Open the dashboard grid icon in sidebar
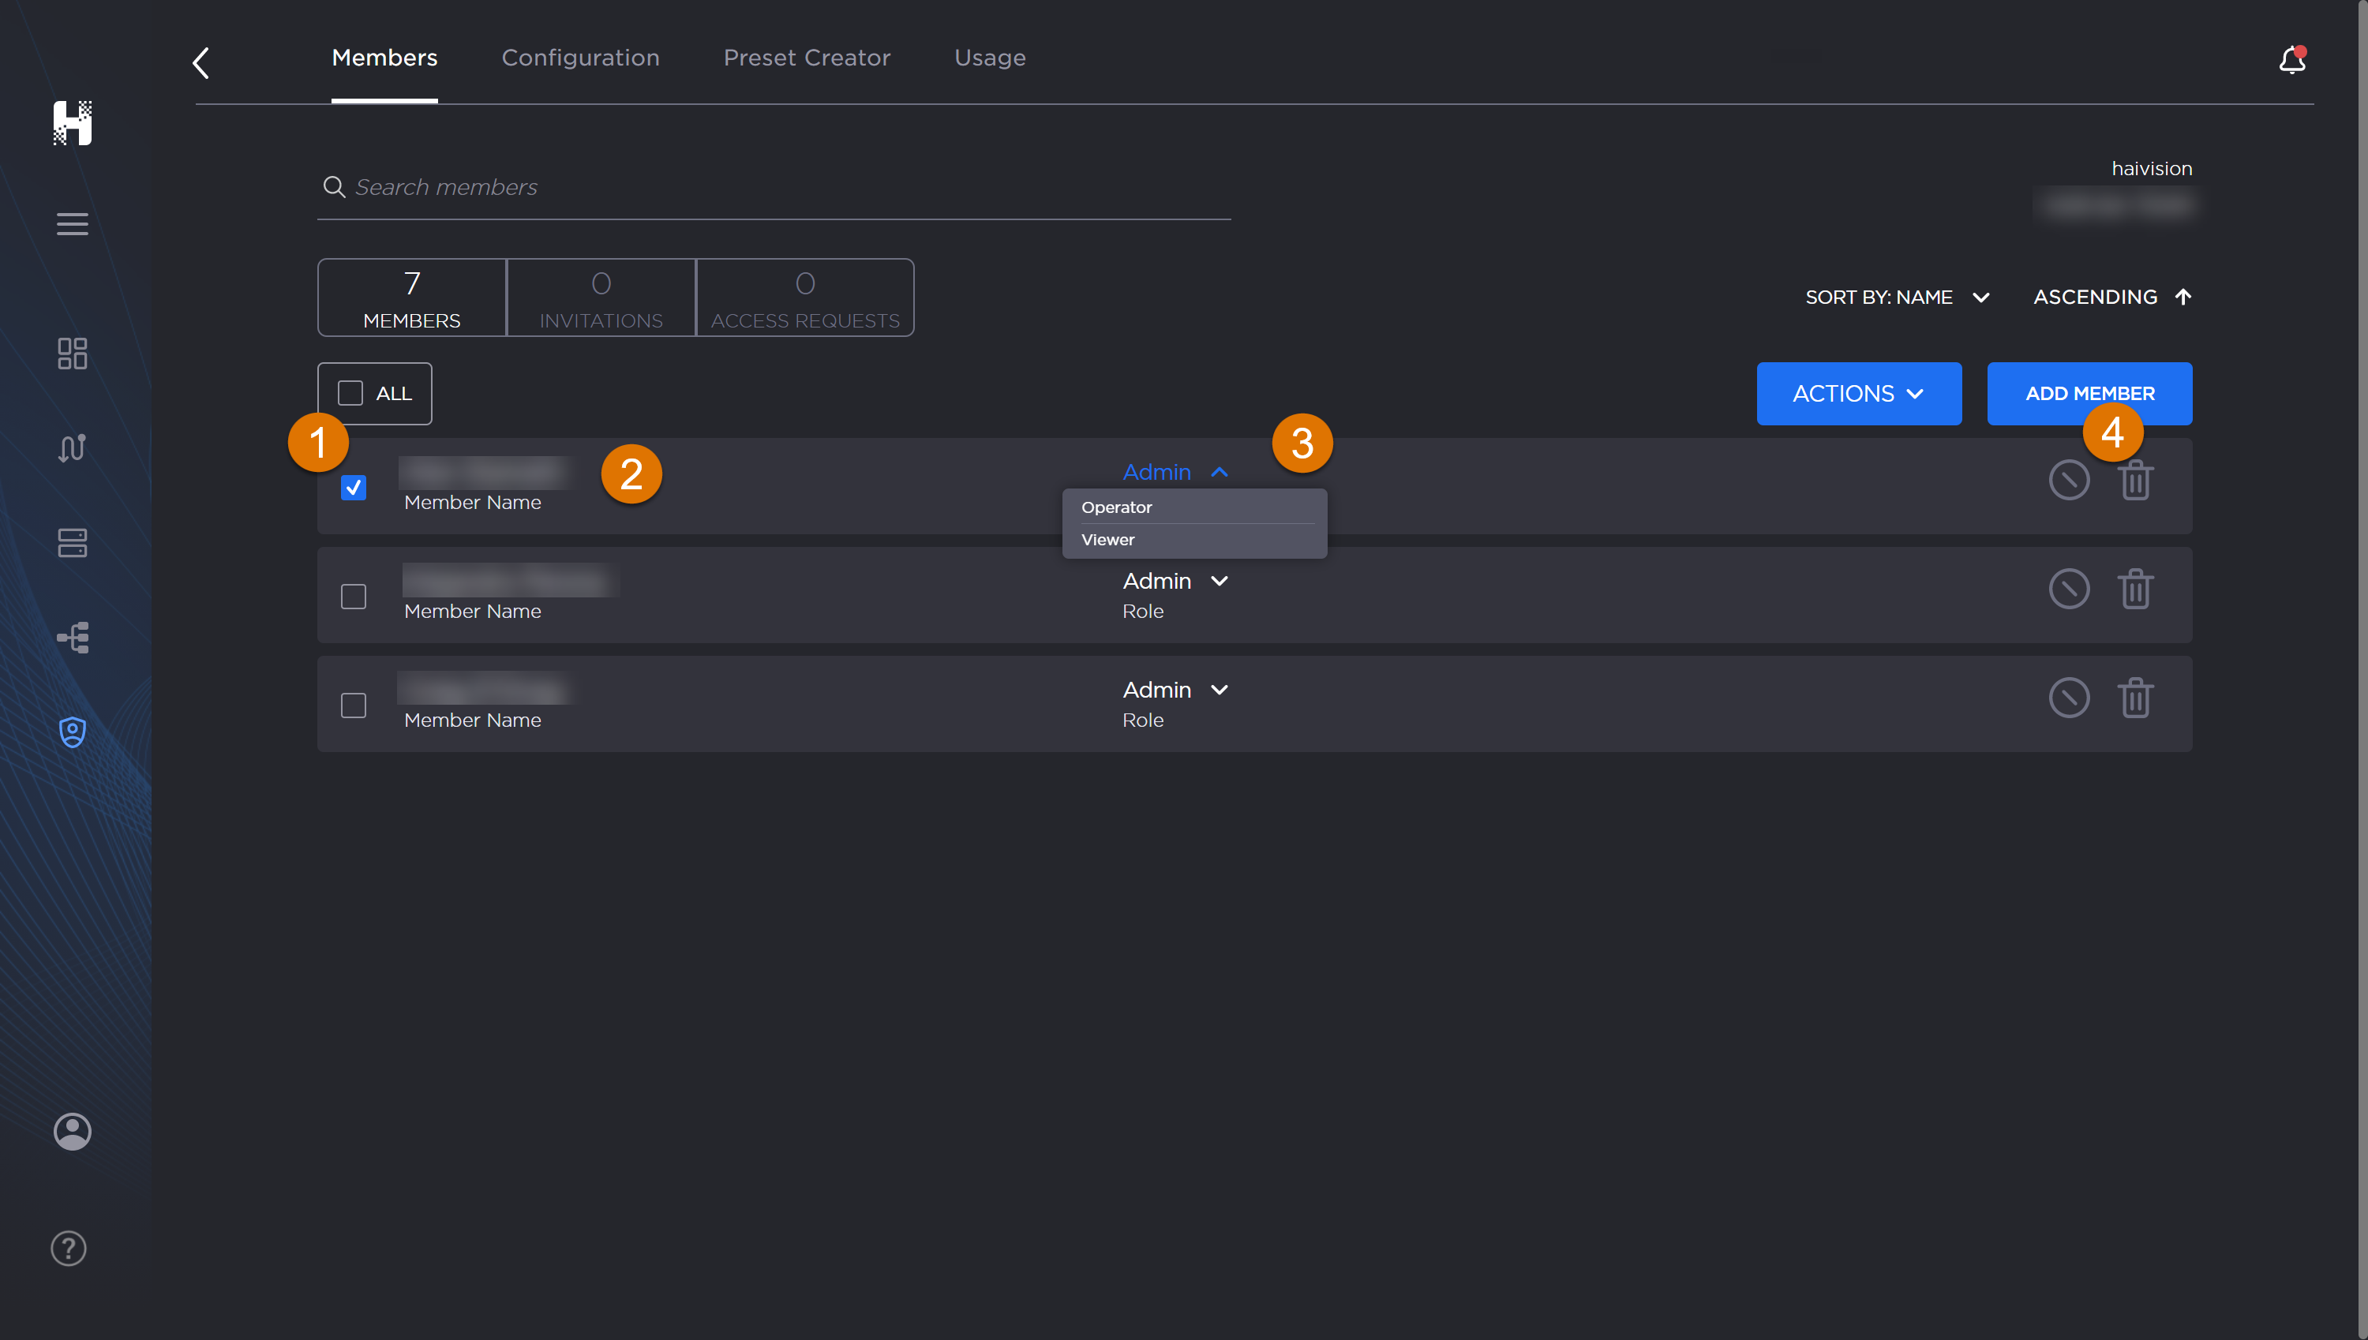Screen dimensions: 2368x1340 (72, 354)
